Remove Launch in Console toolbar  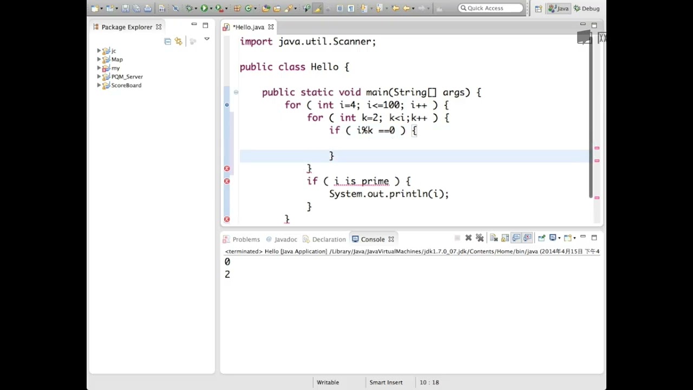(x=468, y=238)
